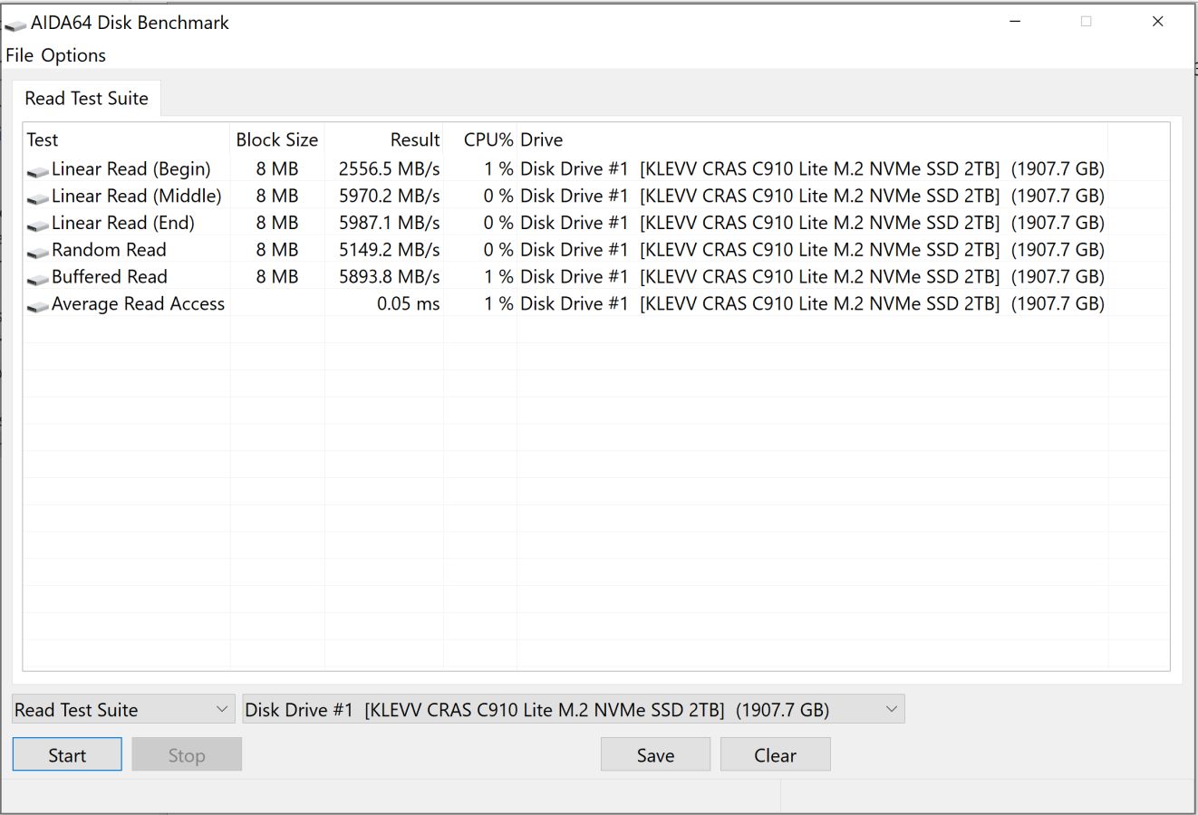1198x815 pixels.
Task: Click the drive icon beside Linear Read (End)
Action: pos(38,225)
